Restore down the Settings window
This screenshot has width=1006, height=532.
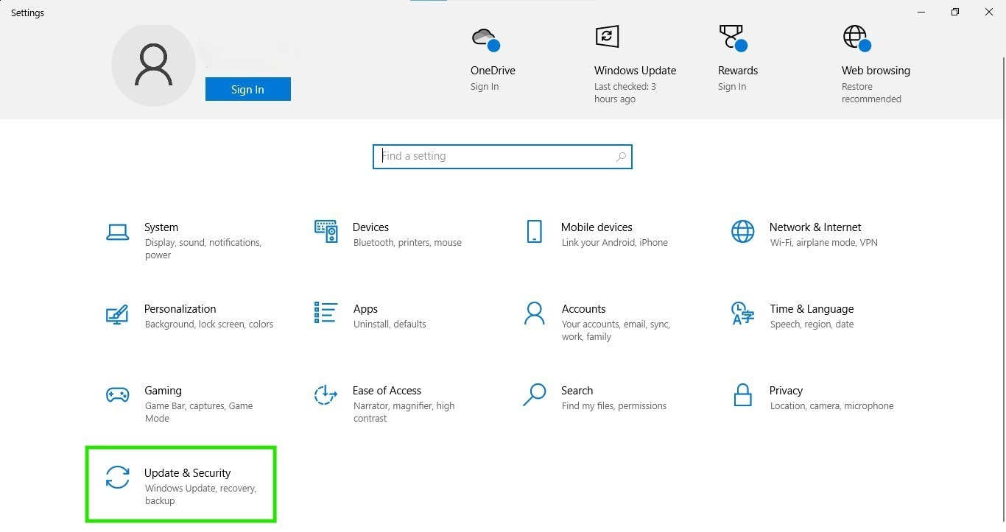(x=955, y=12)
